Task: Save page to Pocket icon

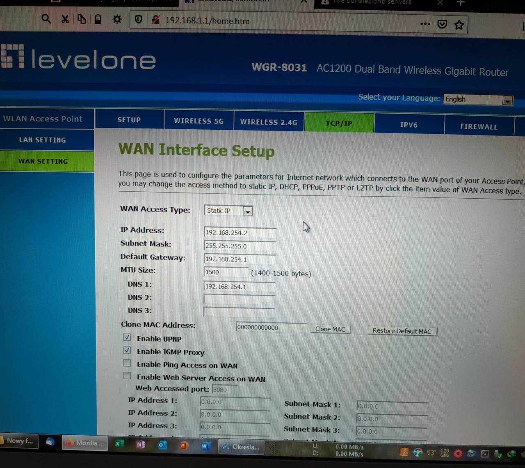Action: 442,25
